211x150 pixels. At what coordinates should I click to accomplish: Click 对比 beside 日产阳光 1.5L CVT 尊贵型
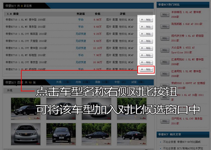(165, 121)
